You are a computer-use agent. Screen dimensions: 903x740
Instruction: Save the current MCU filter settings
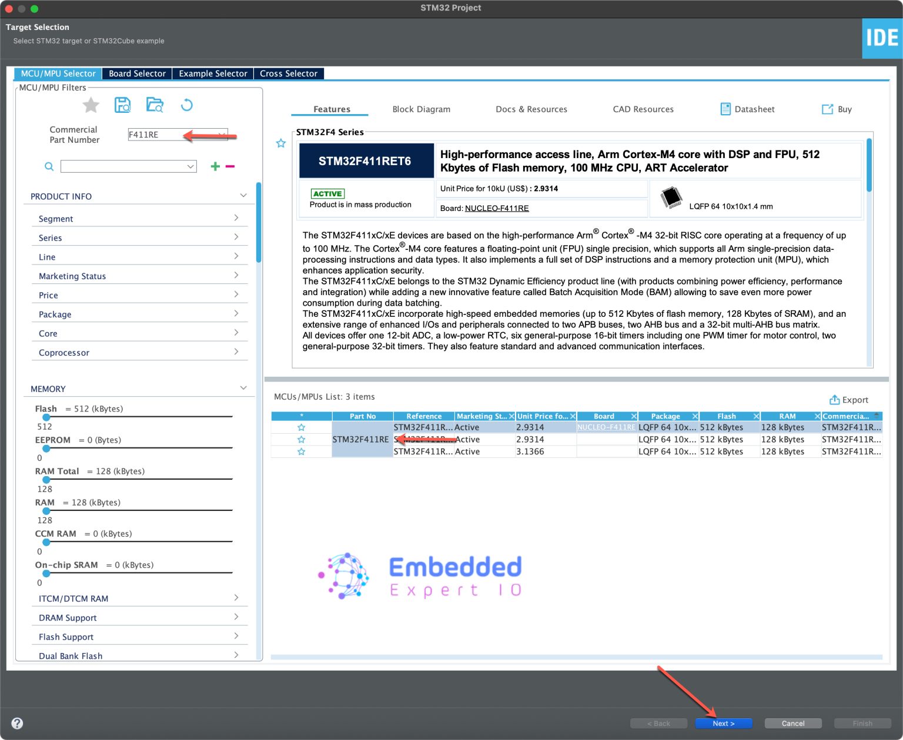point(122,105)
